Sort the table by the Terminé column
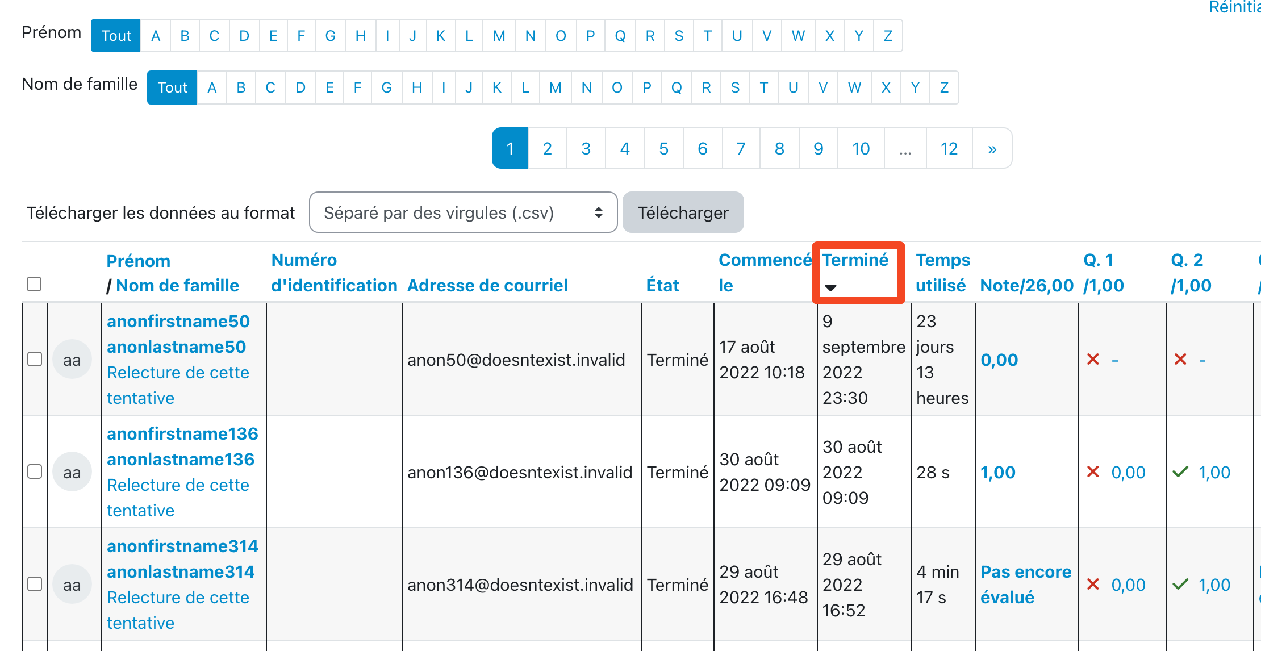Image resolution: width=1261 pixels, height=651 pixels. (x=855, y=260)
